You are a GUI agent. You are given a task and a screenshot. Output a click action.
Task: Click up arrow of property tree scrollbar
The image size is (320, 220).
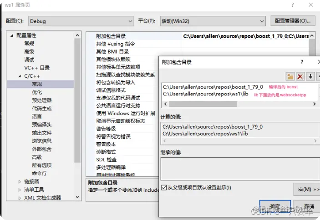tap(77, 35)
